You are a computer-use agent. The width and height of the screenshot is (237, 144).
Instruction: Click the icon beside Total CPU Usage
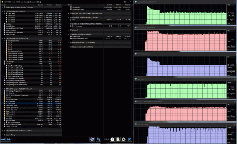click(5, 30)
